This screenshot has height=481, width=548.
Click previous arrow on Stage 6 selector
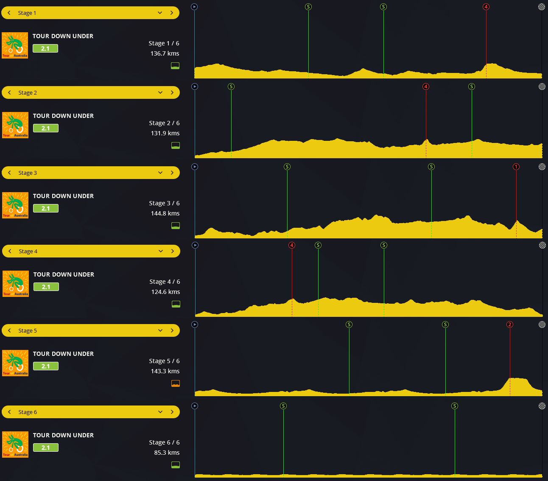click(9, 412)
